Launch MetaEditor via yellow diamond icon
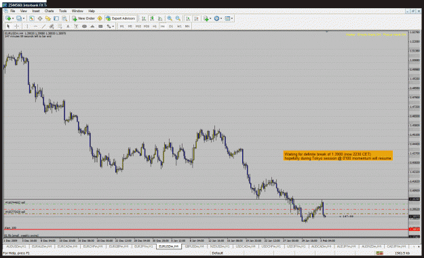Image resolution: width=424 pixels, height=258 pixels. point(100,18)
